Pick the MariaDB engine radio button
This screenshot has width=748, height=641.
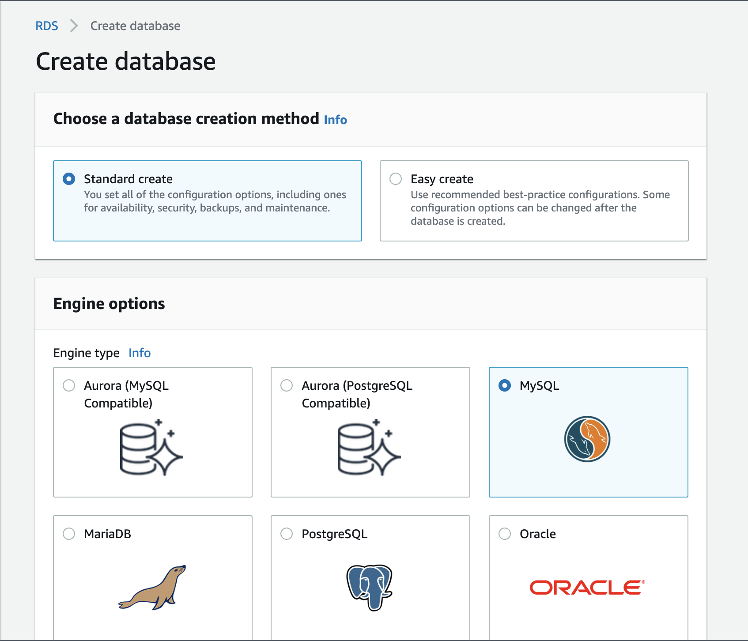pyautogui.click(x=69, y=534)
